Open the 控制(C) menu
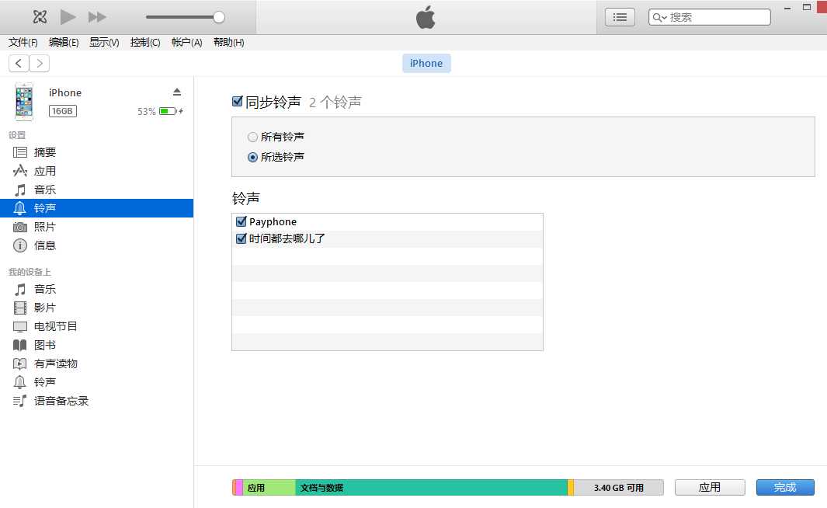Image resolution: width=827 pixels, height=508 pixels. tap(145, 42)
